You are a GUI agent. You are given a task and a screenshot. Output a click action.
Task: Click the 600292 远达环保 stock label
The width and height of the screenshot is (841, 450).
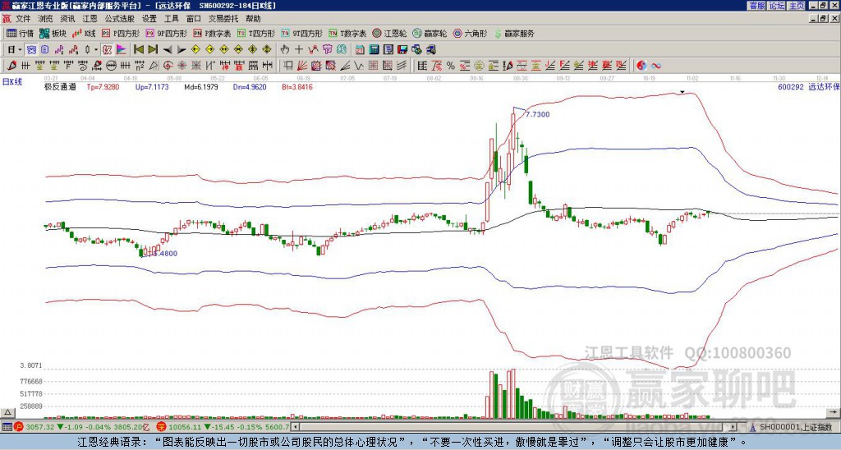809,86
